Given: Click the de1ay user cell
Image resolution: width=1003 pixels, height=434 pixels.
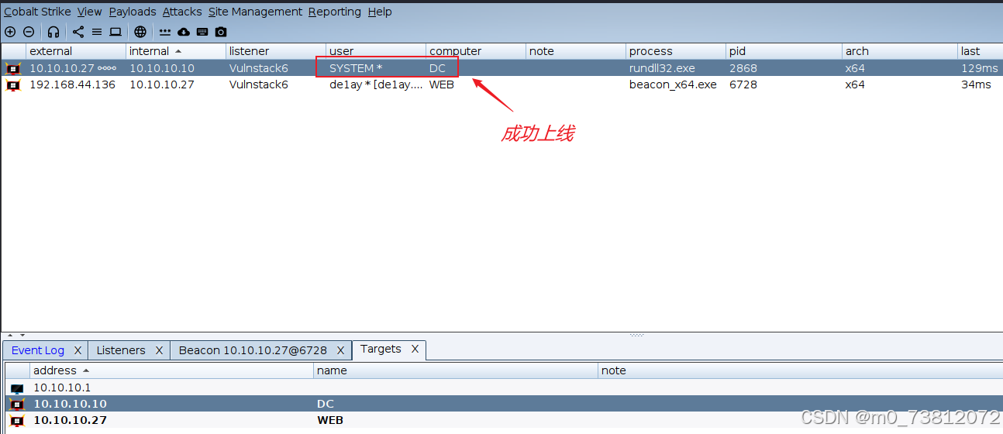Looking at the screenshot, I should [x=376, y=85].
